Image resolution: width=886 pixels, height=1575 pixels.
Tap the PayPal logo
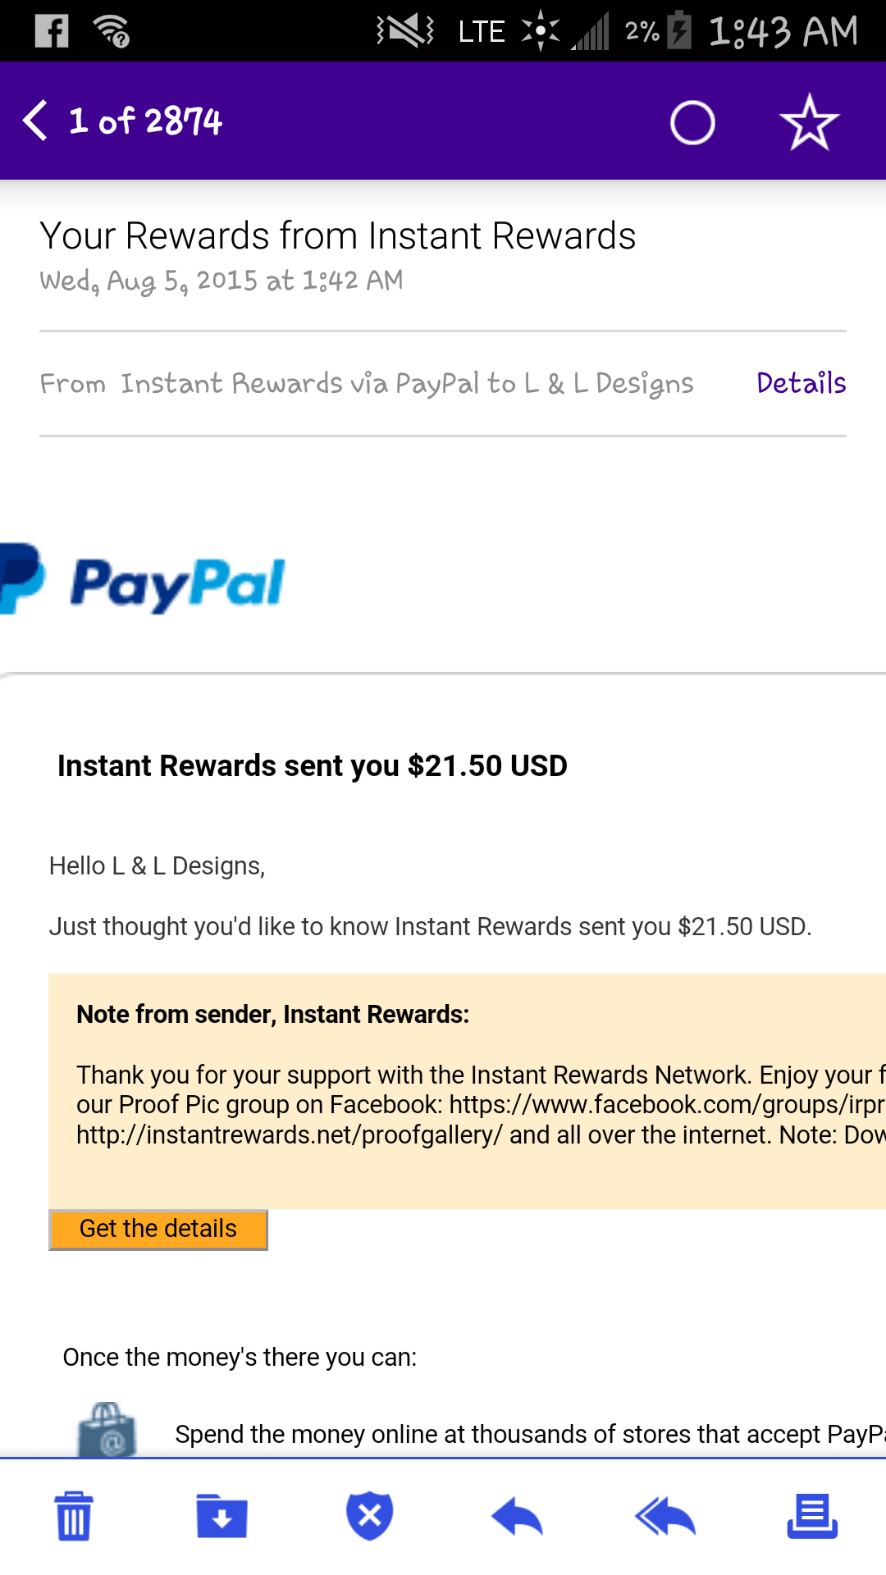coord(142,582)
